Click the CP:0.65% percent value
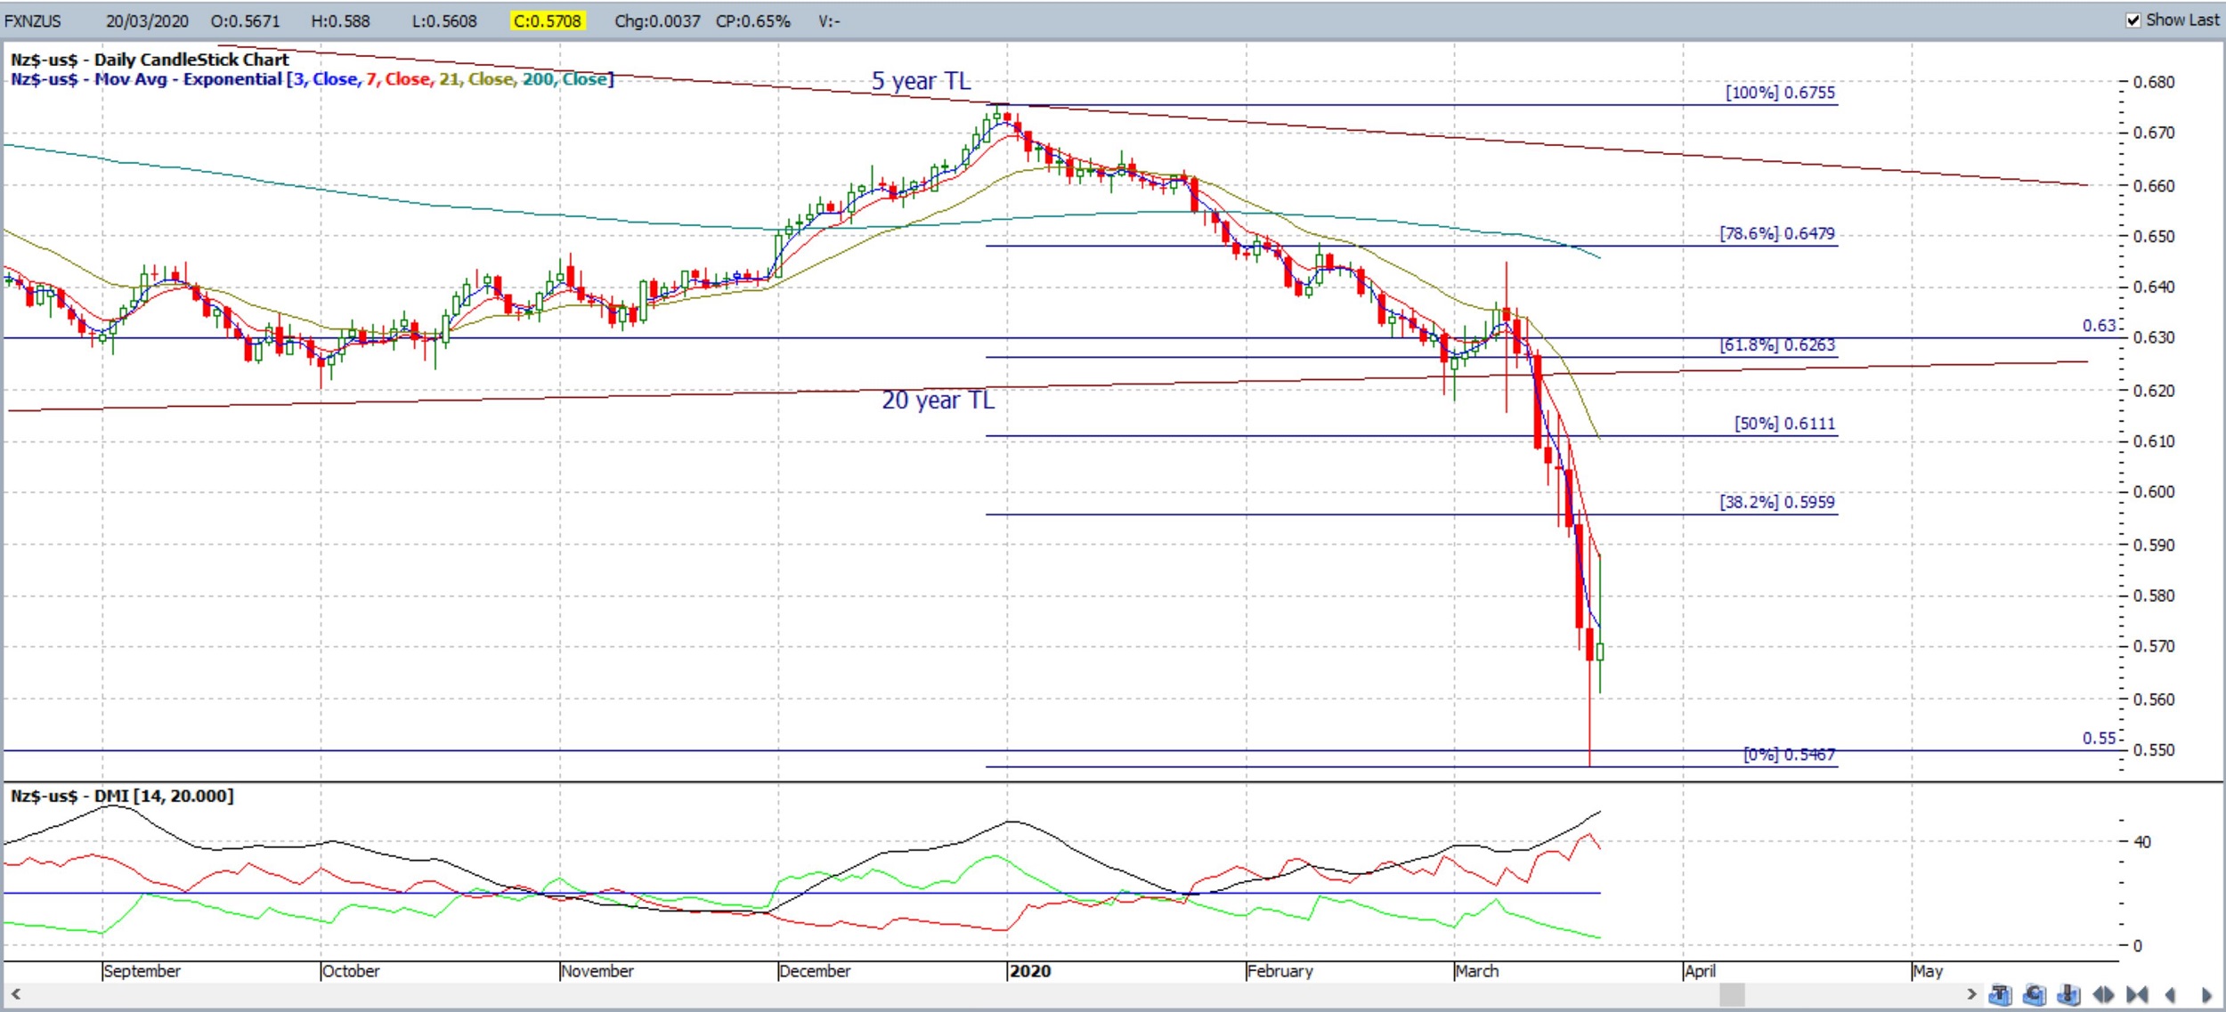This screenshot has width=2226, height=1012. (753, 20)
